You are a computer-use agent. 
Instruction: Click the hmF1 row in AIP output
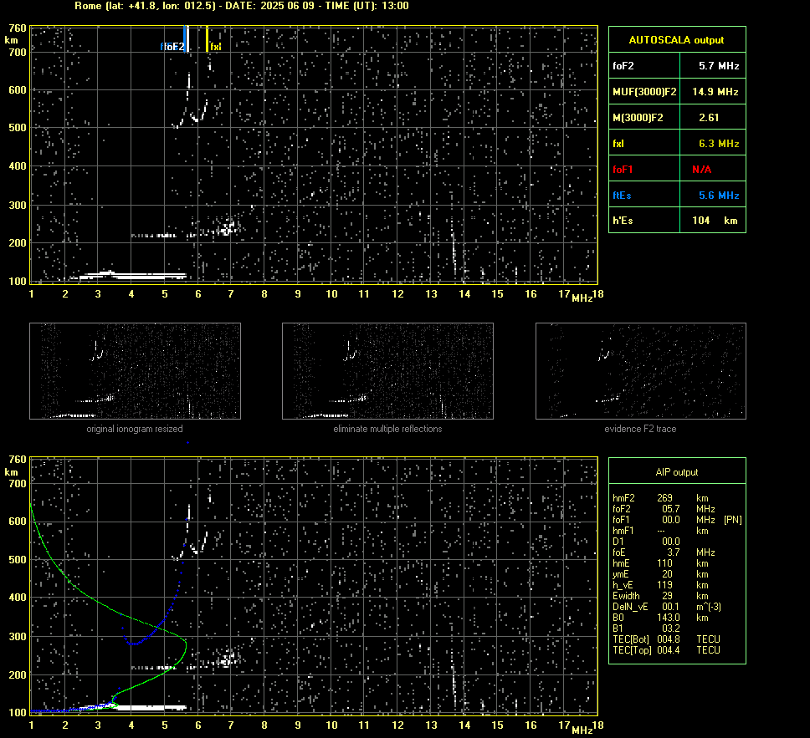coord(660,531)
